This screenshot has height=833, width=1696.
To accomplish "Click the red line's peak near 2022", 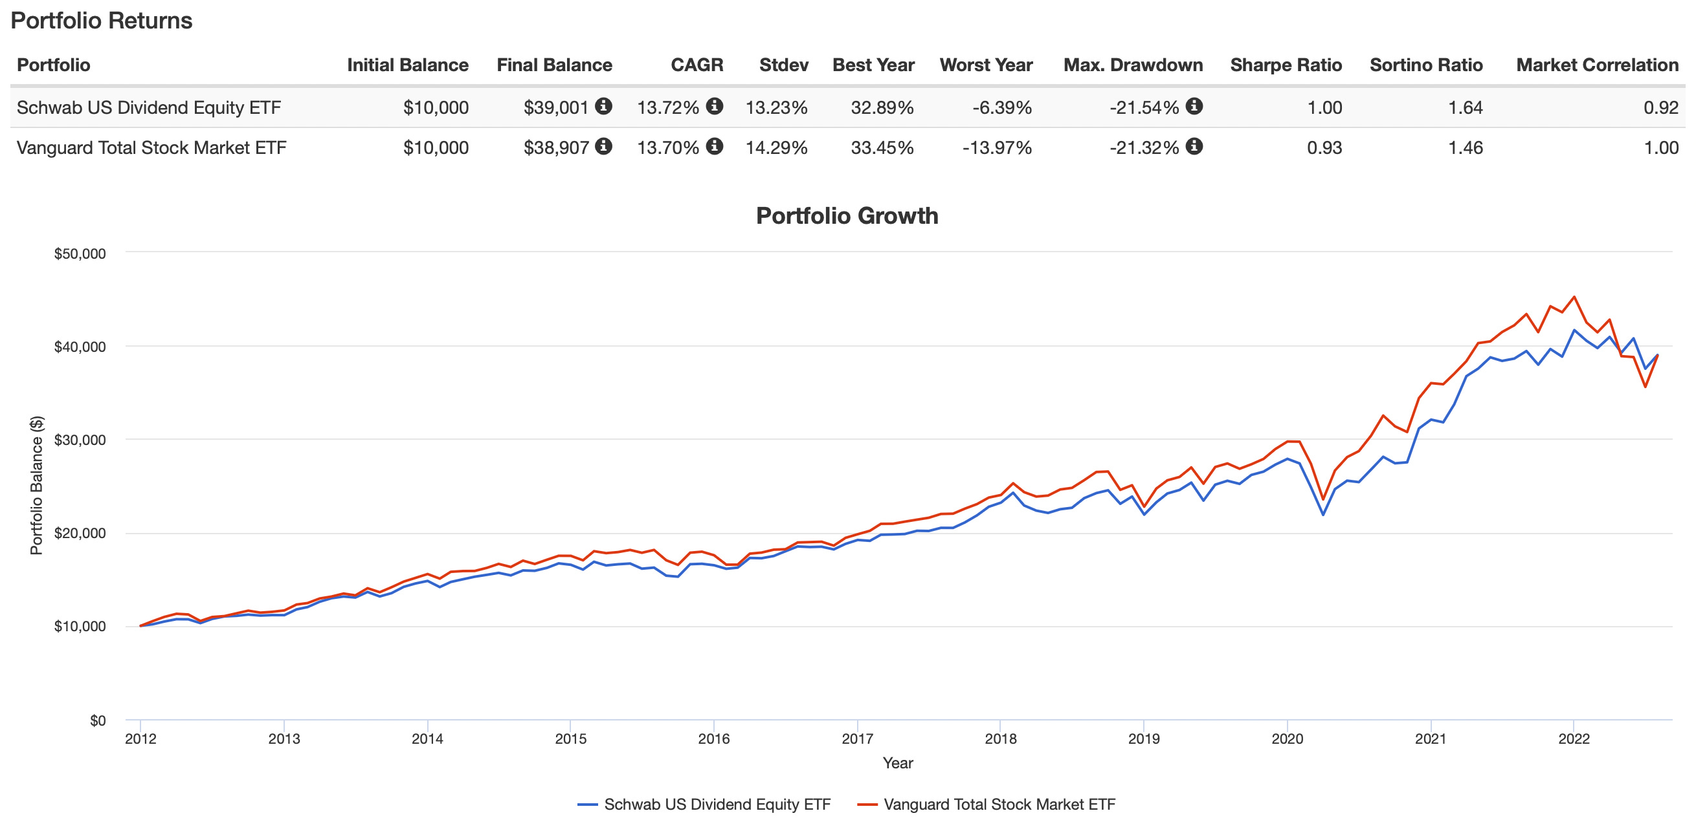I will (1574, 297).
